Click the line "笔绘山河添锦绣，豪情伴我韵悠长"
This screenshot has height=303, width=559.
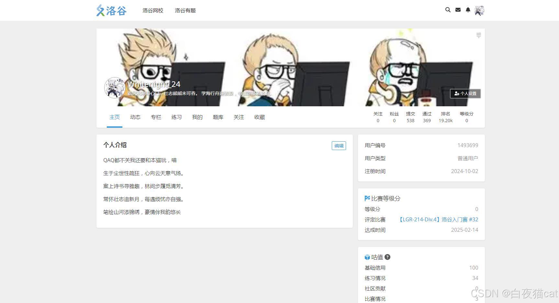tap(142, 212)
